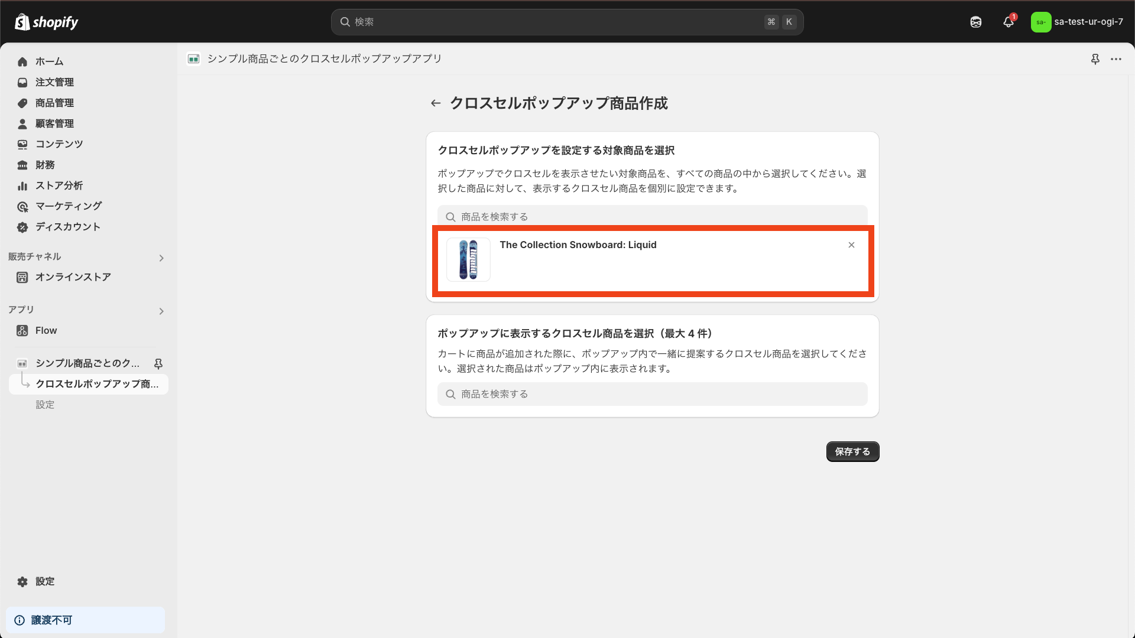Expand the 販売チャネル section

(161, 258)
